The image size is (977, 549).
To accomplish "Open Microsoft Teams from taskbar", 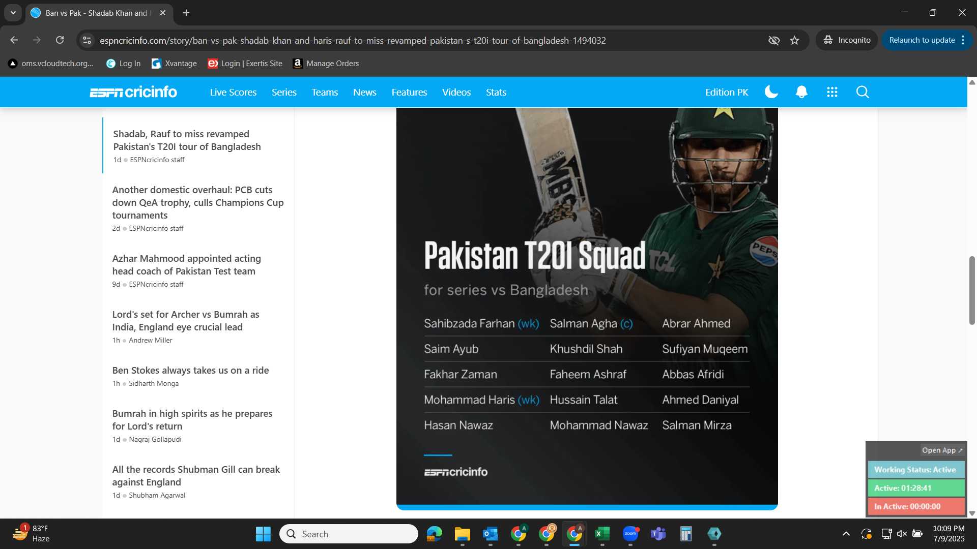I will click(x=658, y=534).
